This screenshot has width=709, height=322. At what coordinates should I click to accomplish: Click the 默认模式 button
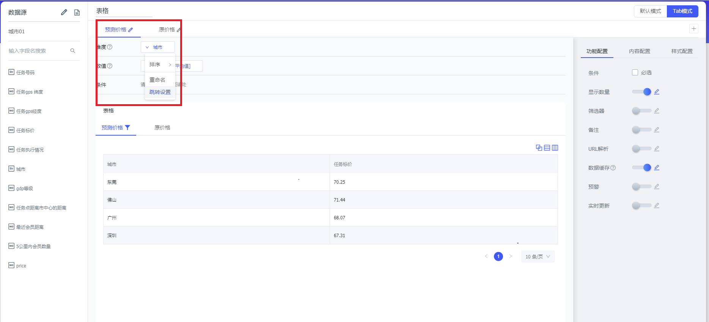650,11
